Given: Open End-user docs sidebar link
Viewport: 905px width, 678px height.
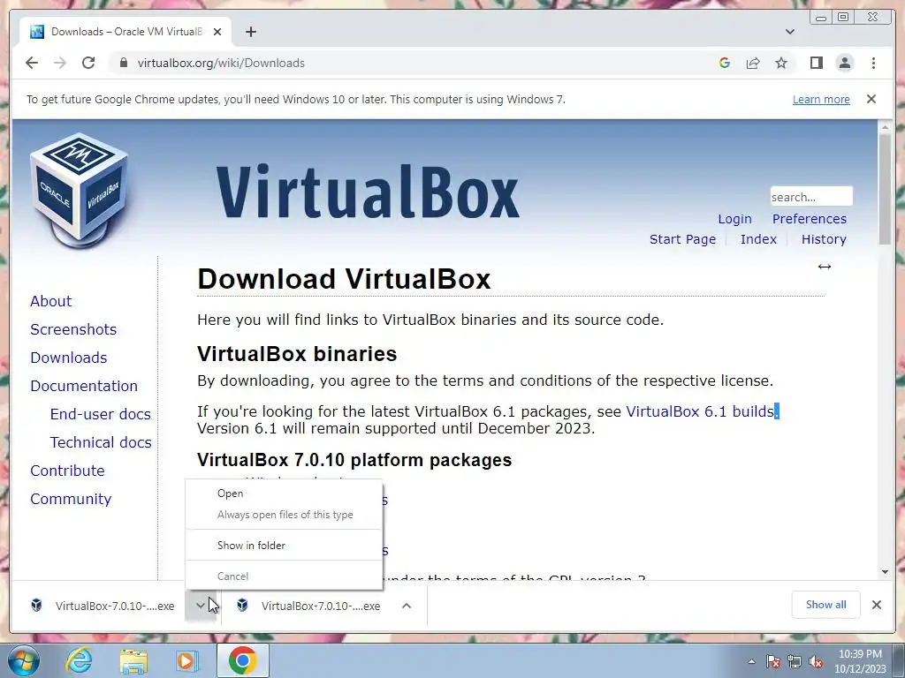Looking at the screenshot, I should tap(101, 414).
